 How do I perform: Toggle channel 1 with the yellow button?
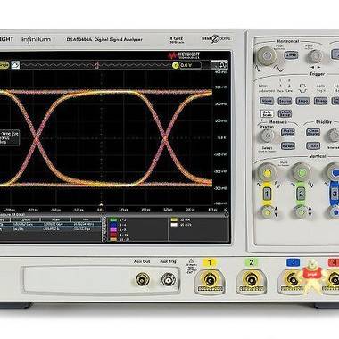267,194
